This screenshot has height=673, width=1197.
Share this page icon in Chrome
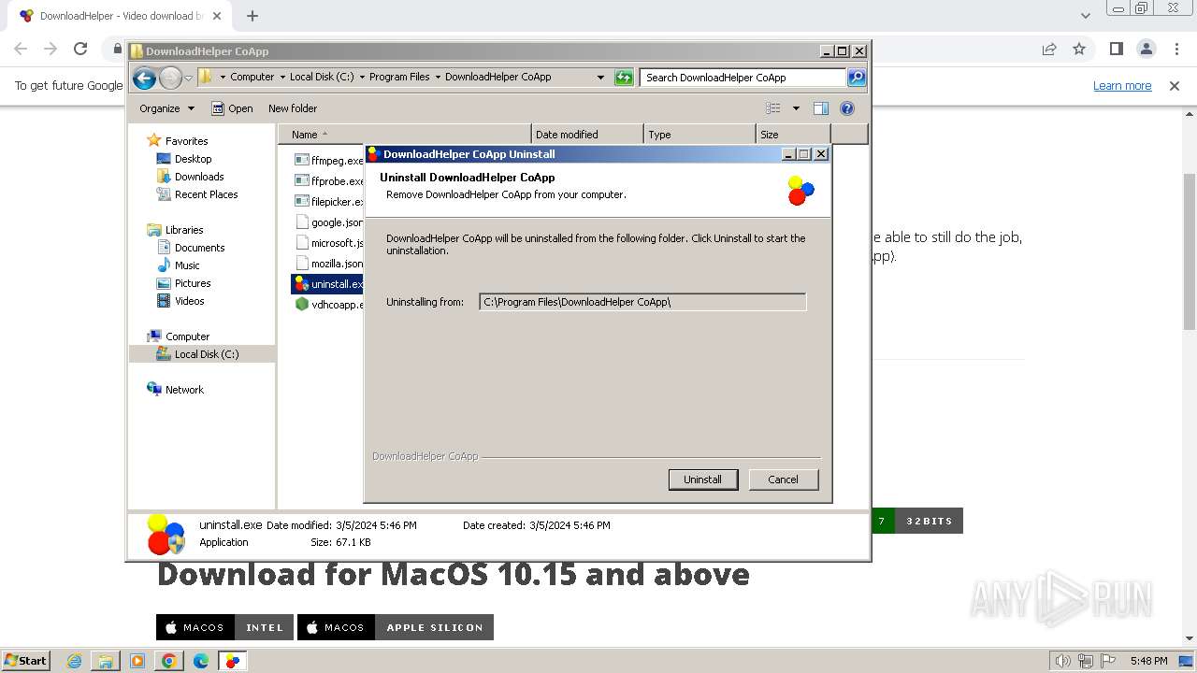[1049, 49]
